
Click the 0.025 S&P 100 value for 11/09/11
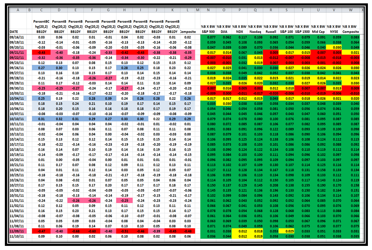point(286,231)
